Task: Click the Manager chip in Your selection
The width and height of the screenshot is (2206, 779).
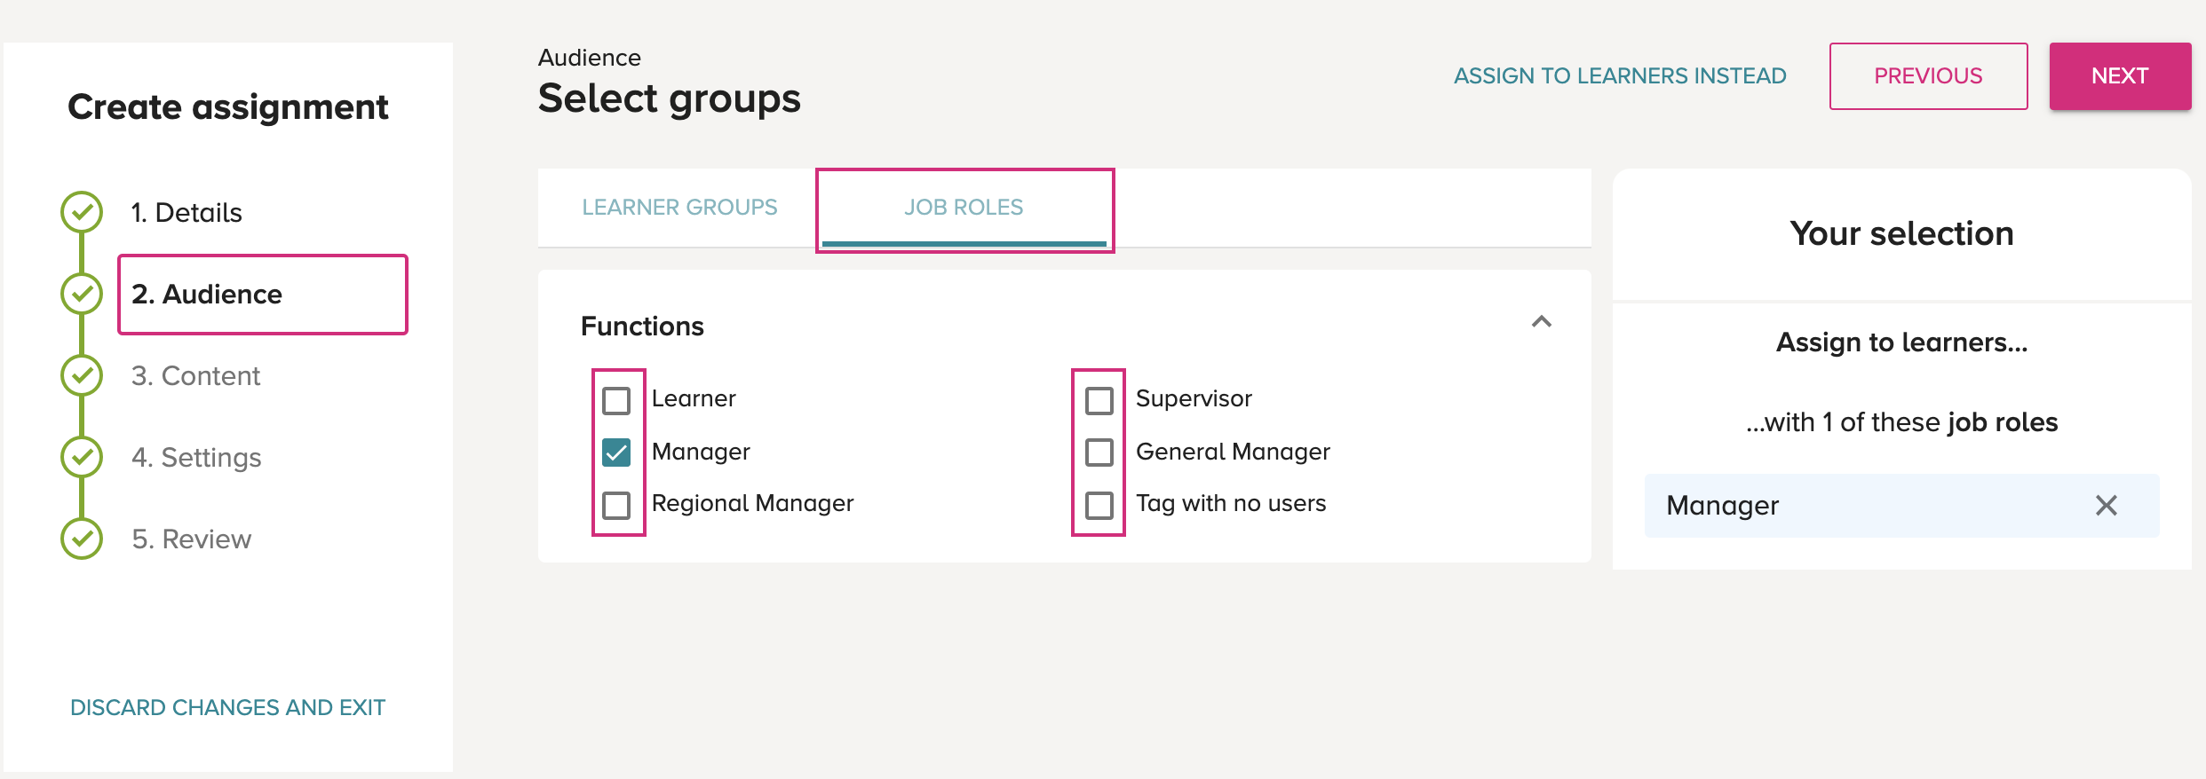Action: tap(1901, 506)
